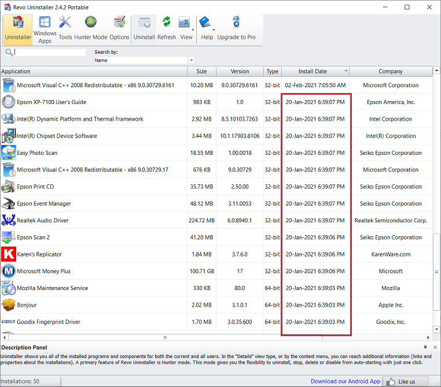
Task: Click the Refresh toolbar icon
Action: [x=166, y=29]
